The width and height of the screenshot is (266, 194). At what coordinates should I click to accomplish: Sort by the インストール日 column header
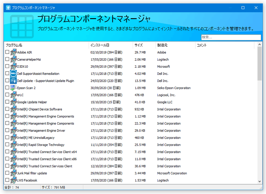coord(111,45)
